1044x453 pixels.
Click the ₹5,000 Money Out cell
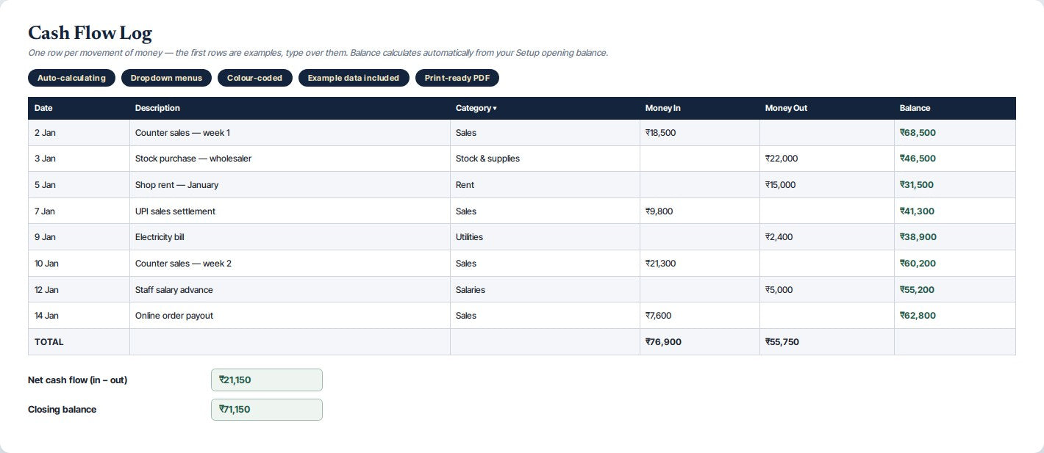(826, 290)
